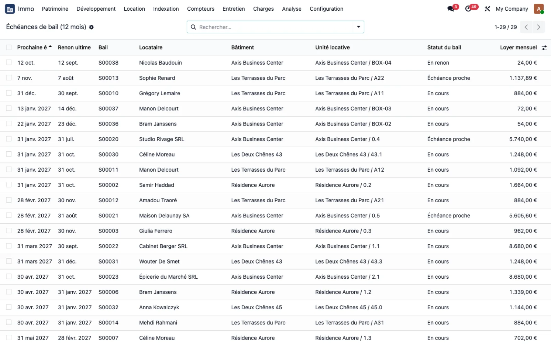
Task: Sort by Loyer mensuel column
Action: coord(518,47)
